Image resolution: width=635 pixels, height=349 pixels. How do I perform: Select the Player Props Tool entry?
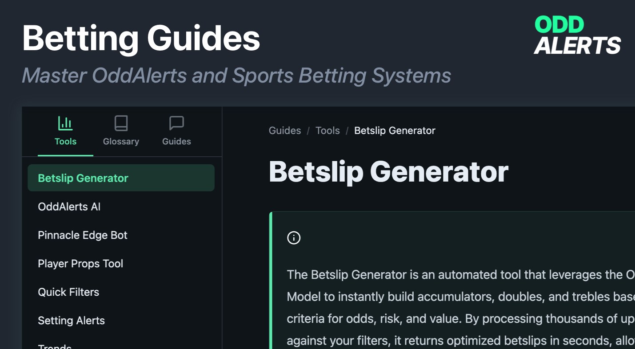(80, 263)
